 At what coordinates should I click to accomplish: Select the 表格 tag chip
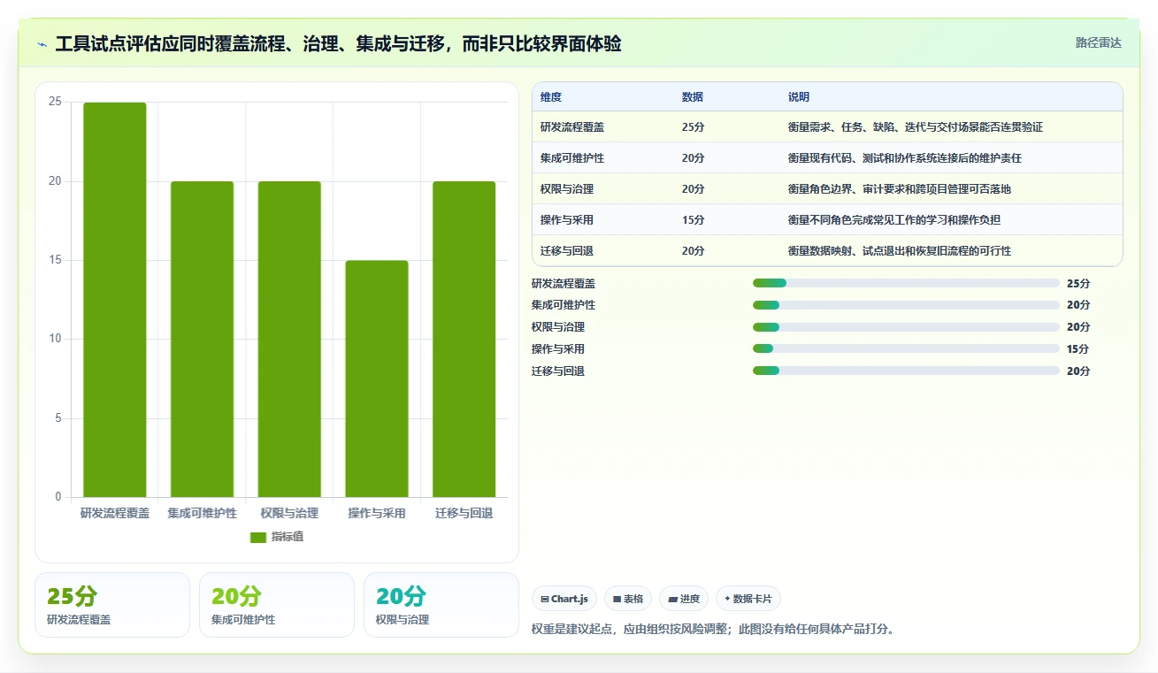628,599
